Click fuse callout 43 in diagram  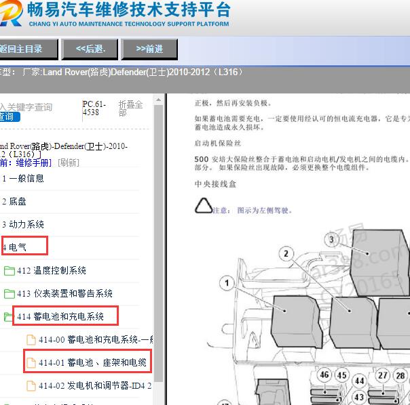pyautogui.click(x=359, y=398)
